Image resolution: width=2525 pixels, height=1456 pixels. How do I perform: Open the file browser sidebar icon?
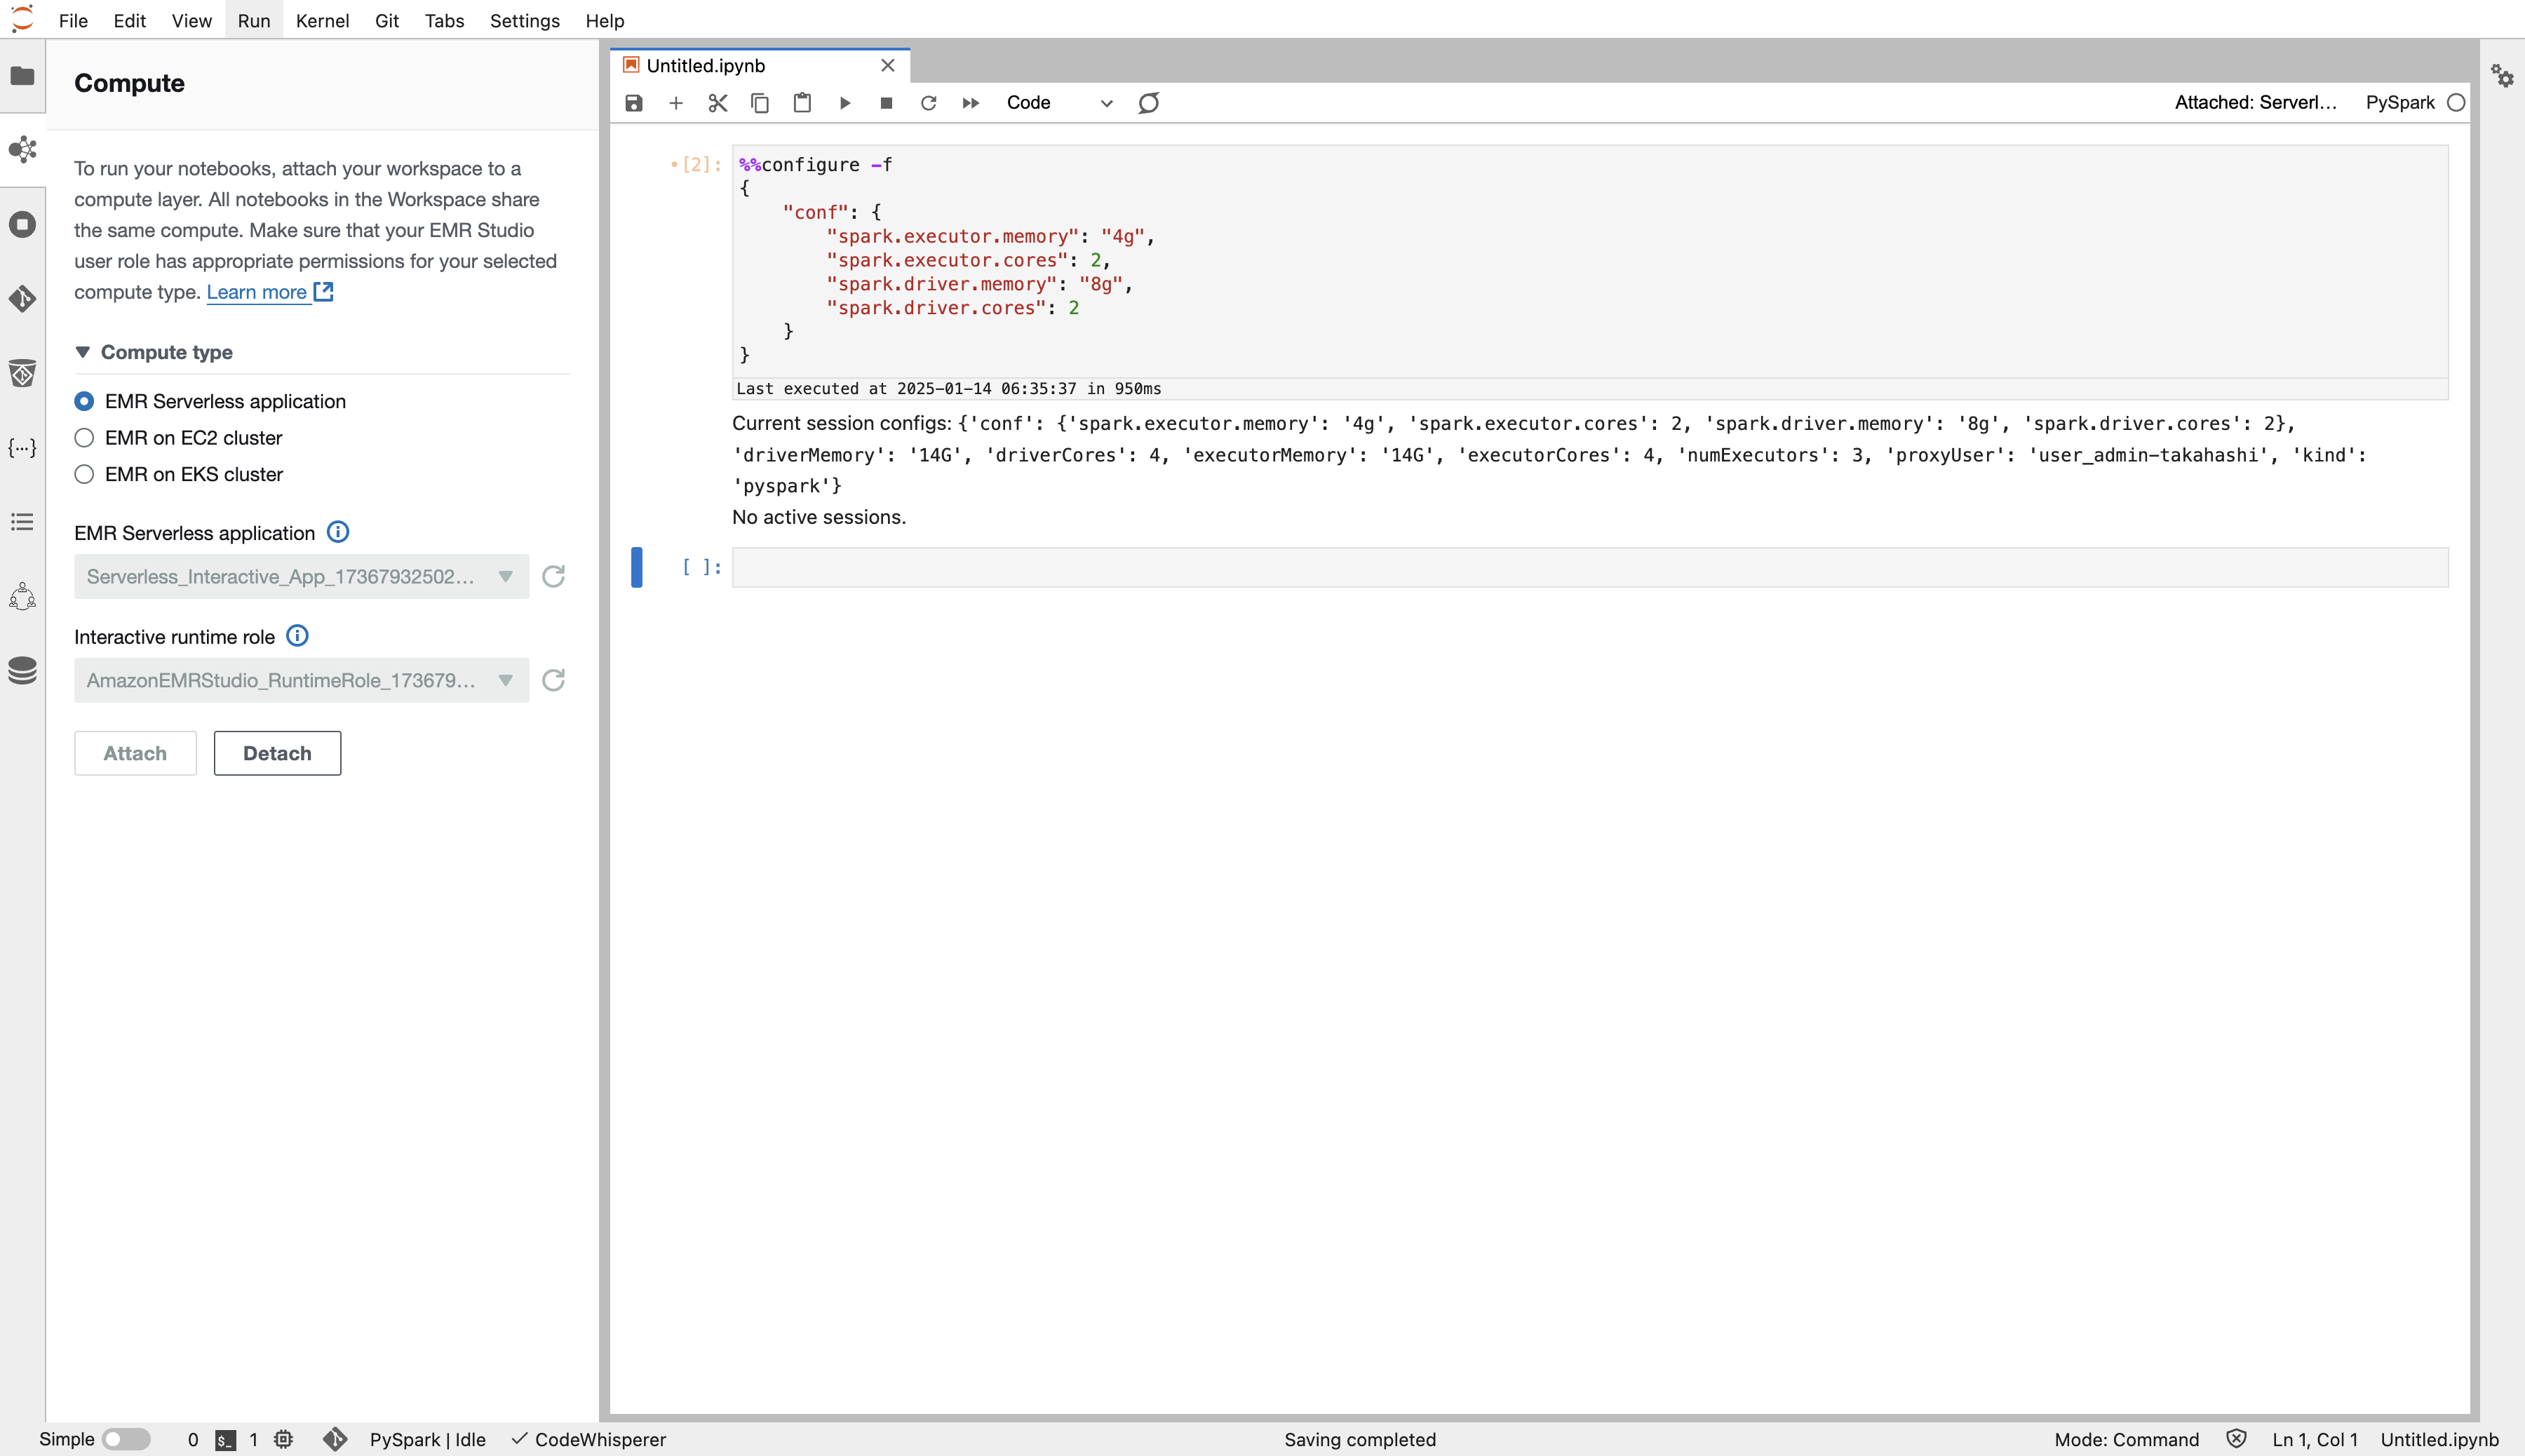(22, 76)
